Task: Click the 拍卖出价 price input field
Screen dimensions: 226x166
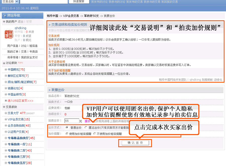Action: click(x=72, y=121)
